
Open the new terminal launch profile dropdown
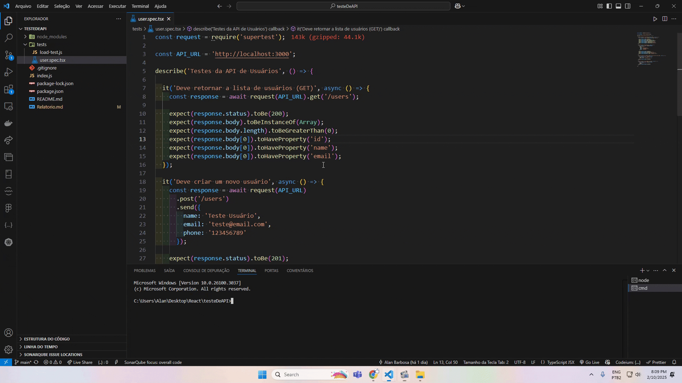click(x=648, y=271)
